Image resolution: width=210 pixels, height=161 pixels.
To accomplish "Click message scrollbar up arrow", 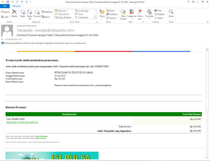I will [207, 49].
